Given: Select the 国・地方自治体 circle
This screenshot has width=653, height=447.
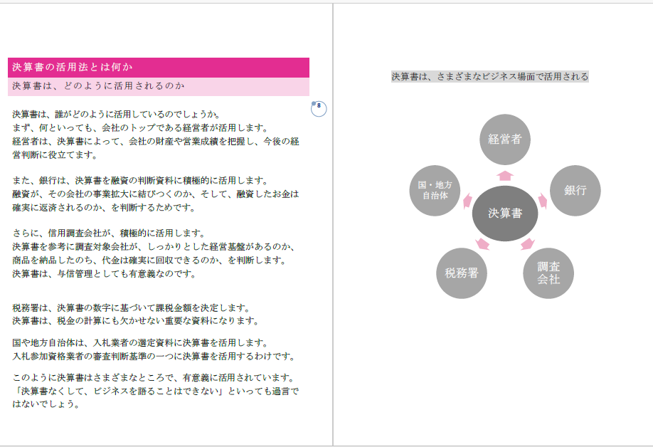Looking at the screenshot, I should [435, 190].
